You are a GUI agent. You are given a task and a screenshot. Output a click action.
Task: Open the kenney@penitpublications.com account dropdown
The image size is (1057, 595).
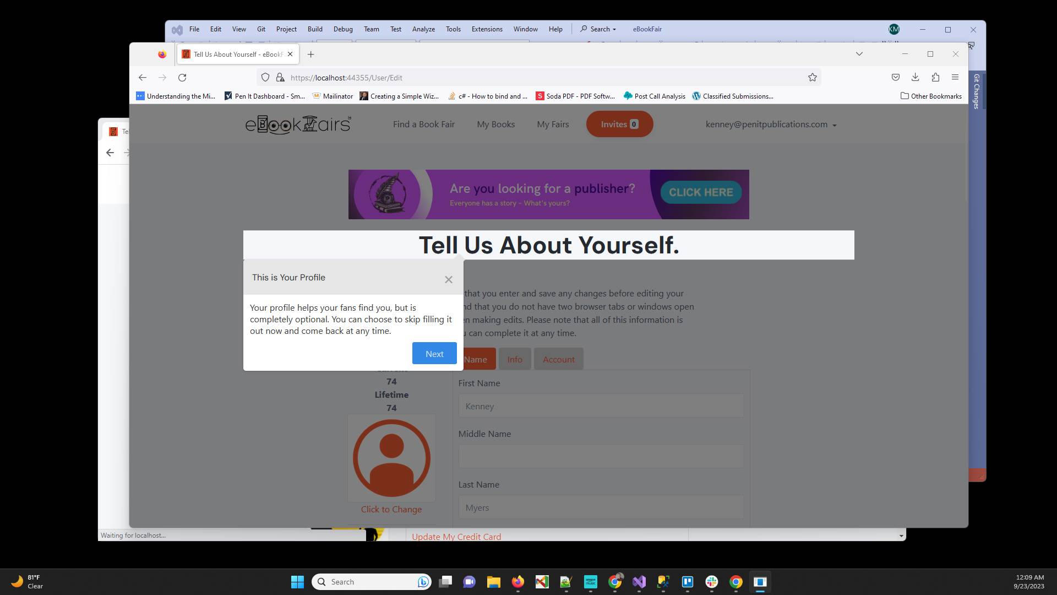coord(770,124)
